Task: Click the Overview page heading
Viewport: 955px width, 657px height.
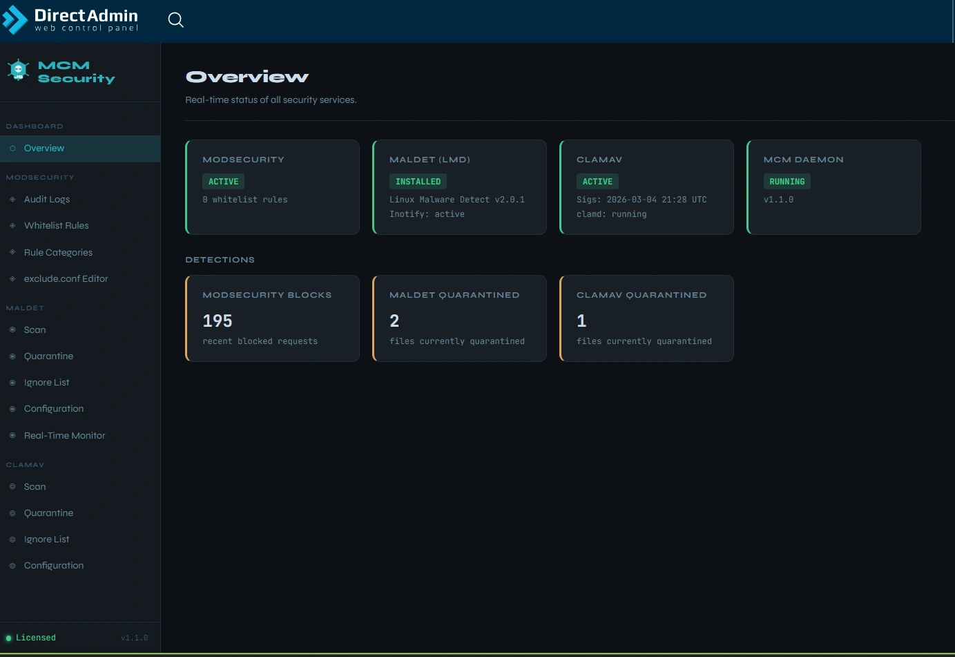Action: [x=247, y=77]
